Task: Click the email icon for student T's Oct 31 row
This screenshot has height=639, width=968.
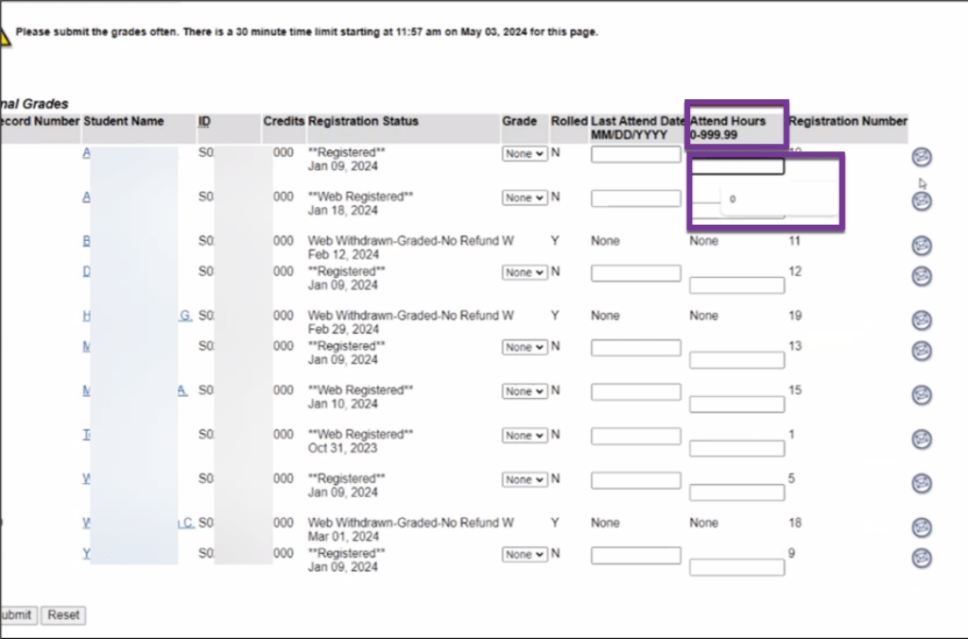Action: tap(922, 440)
